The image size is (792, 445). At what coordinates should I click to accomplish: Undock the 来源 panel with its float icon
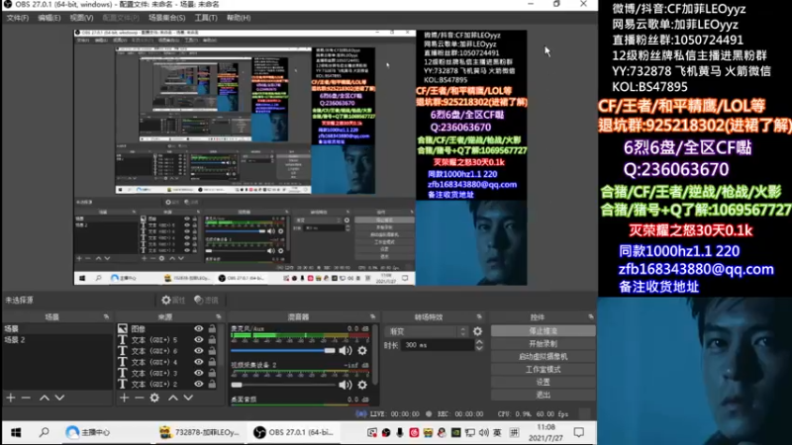click(219, 316)
